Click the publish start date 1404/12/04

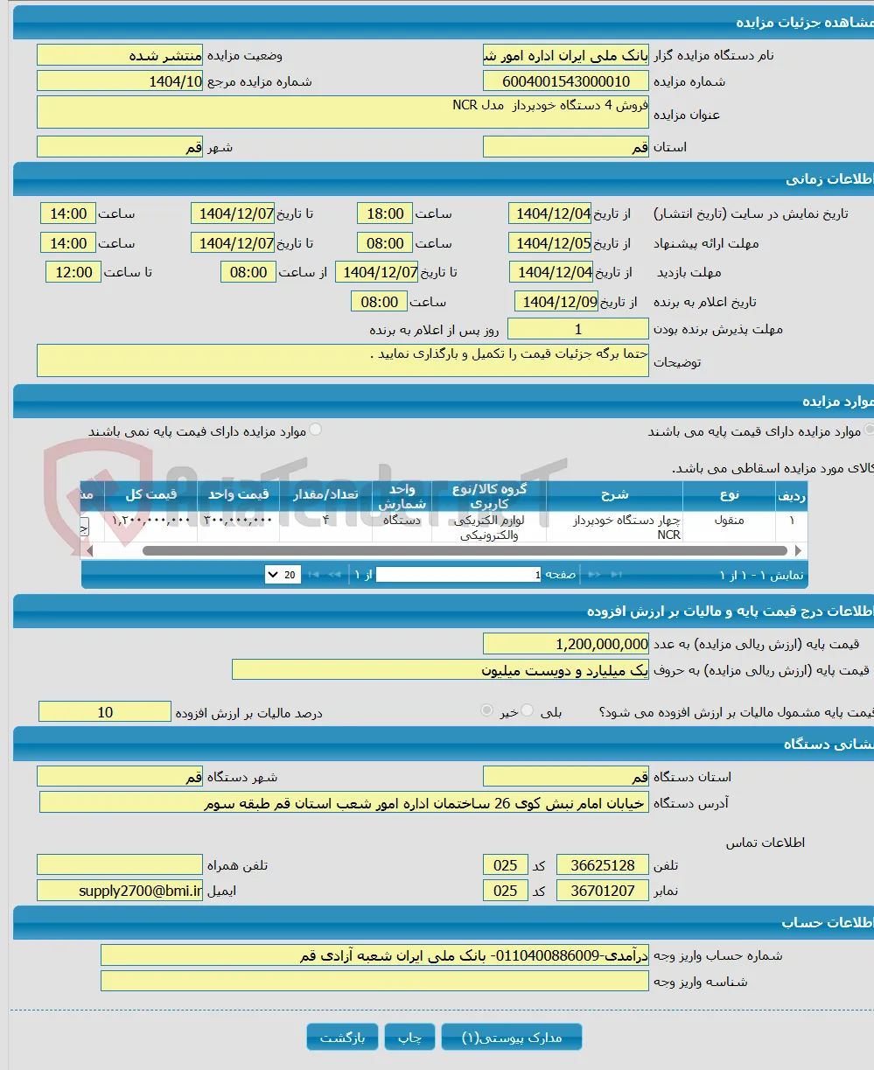pos(550,213)
